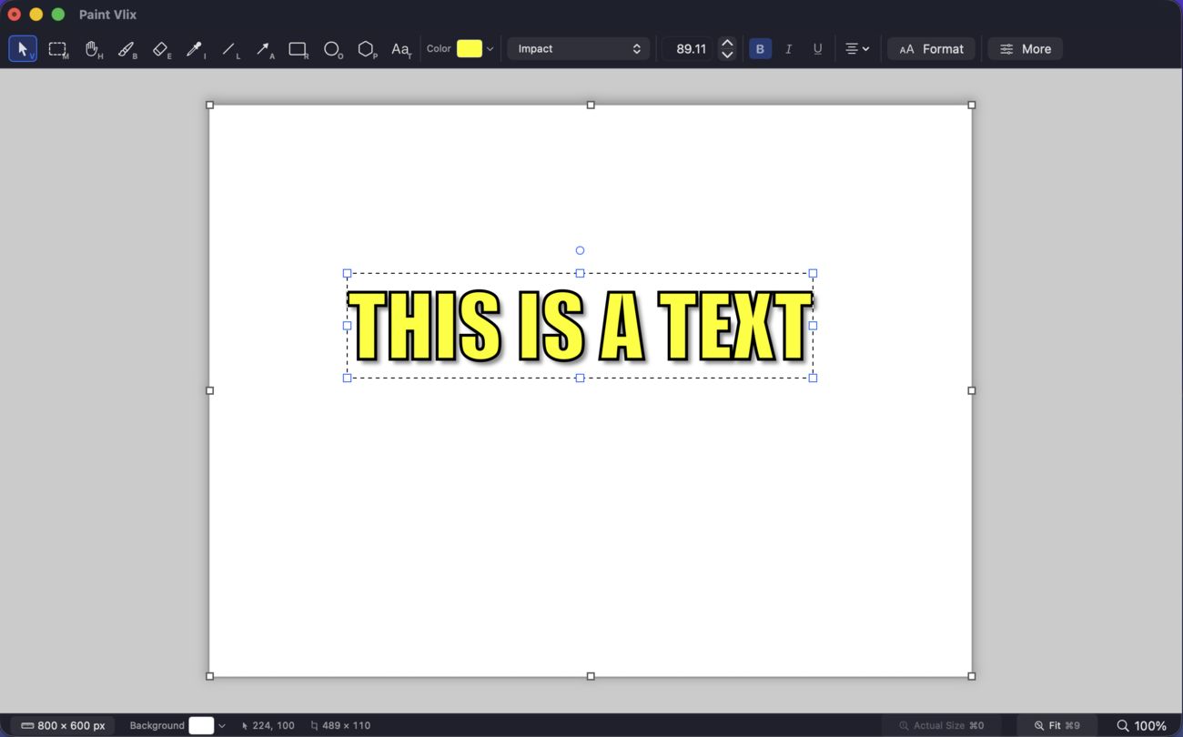This screenshot has width=1183, height=737.
Task: Pick the ellipse shape tool
Action: pos(333,49)
